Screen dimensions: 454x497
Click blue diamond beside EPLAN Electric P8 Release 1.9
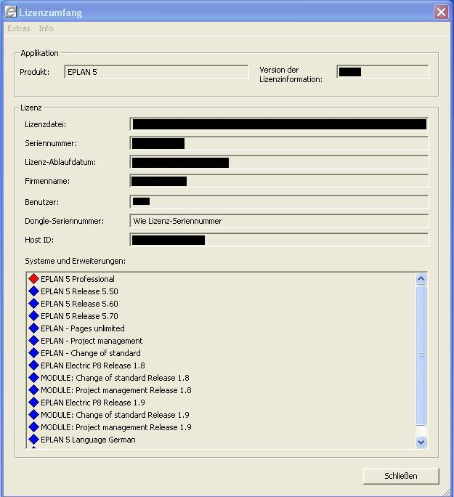tap(33, 403)
